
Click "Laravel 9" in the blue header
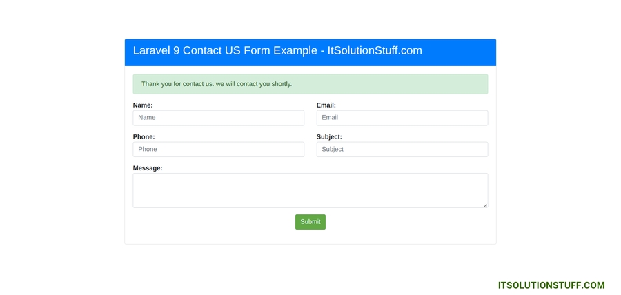[x=157, y=51]
